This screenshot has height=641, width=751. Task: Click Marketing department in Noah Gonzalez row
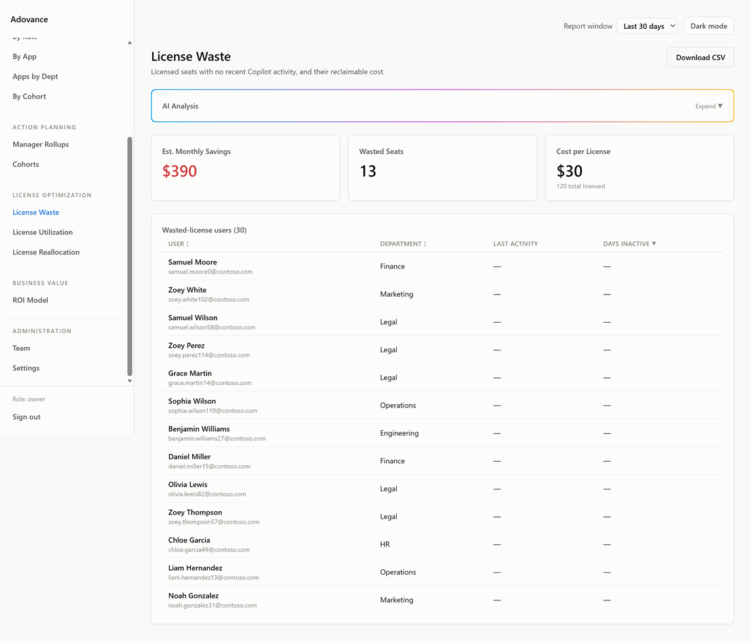397,600
